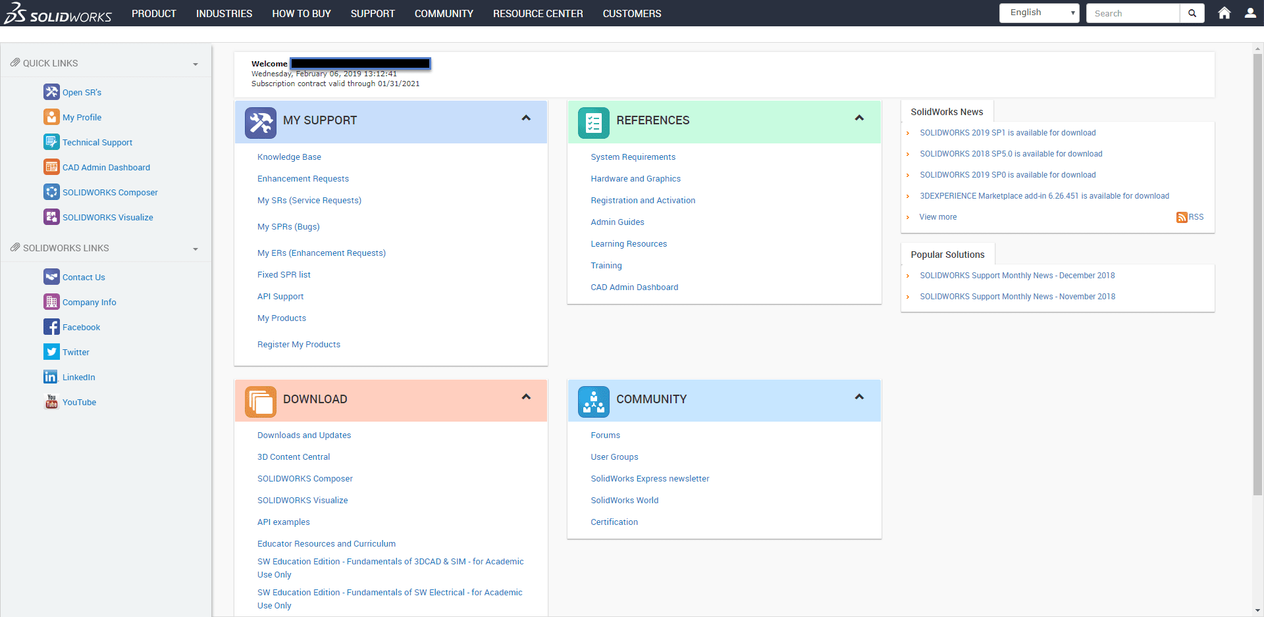Viewport: 1264px width, 617px height.
Task: Click the My Profile icon
Action: [x=51, y=117]
